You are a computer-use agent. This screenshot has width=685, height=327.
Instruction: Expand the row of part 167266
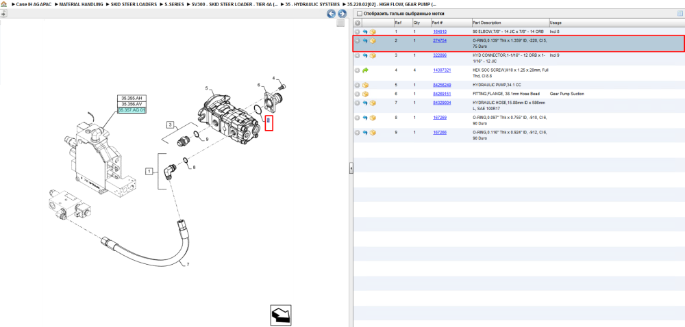(358, 133)
